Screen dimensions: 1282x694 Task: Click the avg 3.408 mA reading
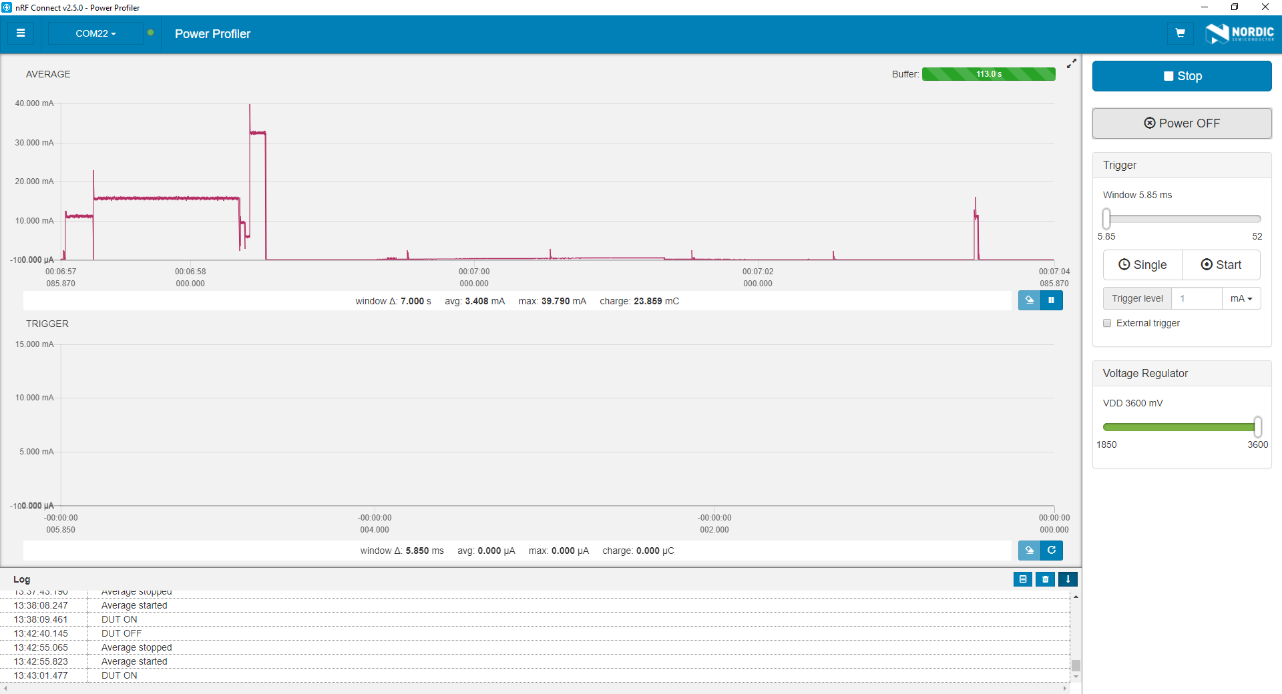(475, 301)
